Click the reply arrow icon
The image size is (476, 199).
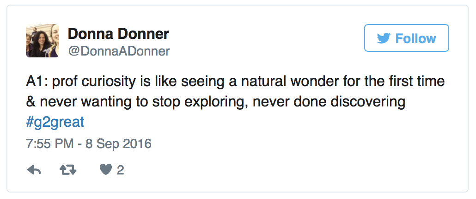tap(34, 170)
